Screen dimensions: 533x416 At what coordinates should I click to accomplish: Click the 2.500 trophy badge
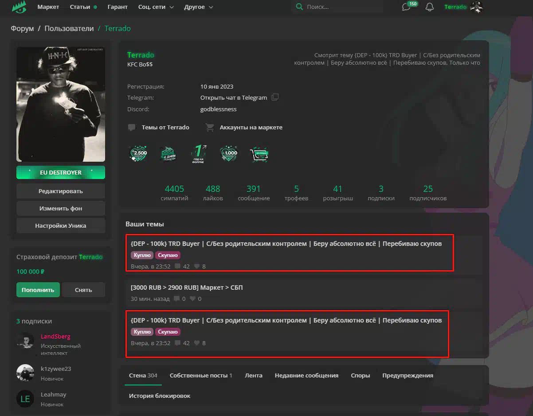coord(138,154)
